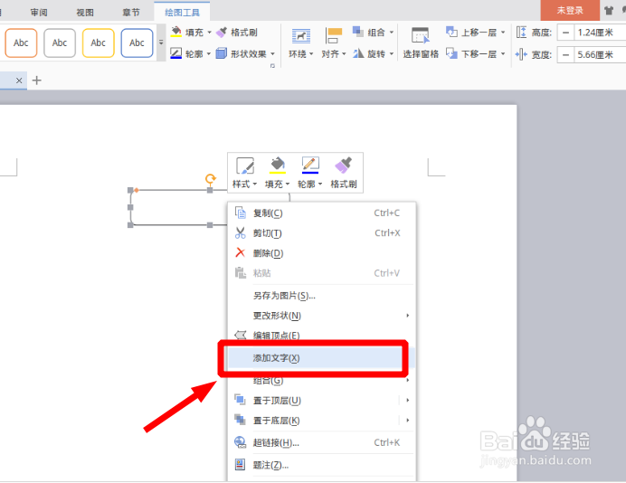
Task: Click the shape's rotation handle
Action: 211,178
